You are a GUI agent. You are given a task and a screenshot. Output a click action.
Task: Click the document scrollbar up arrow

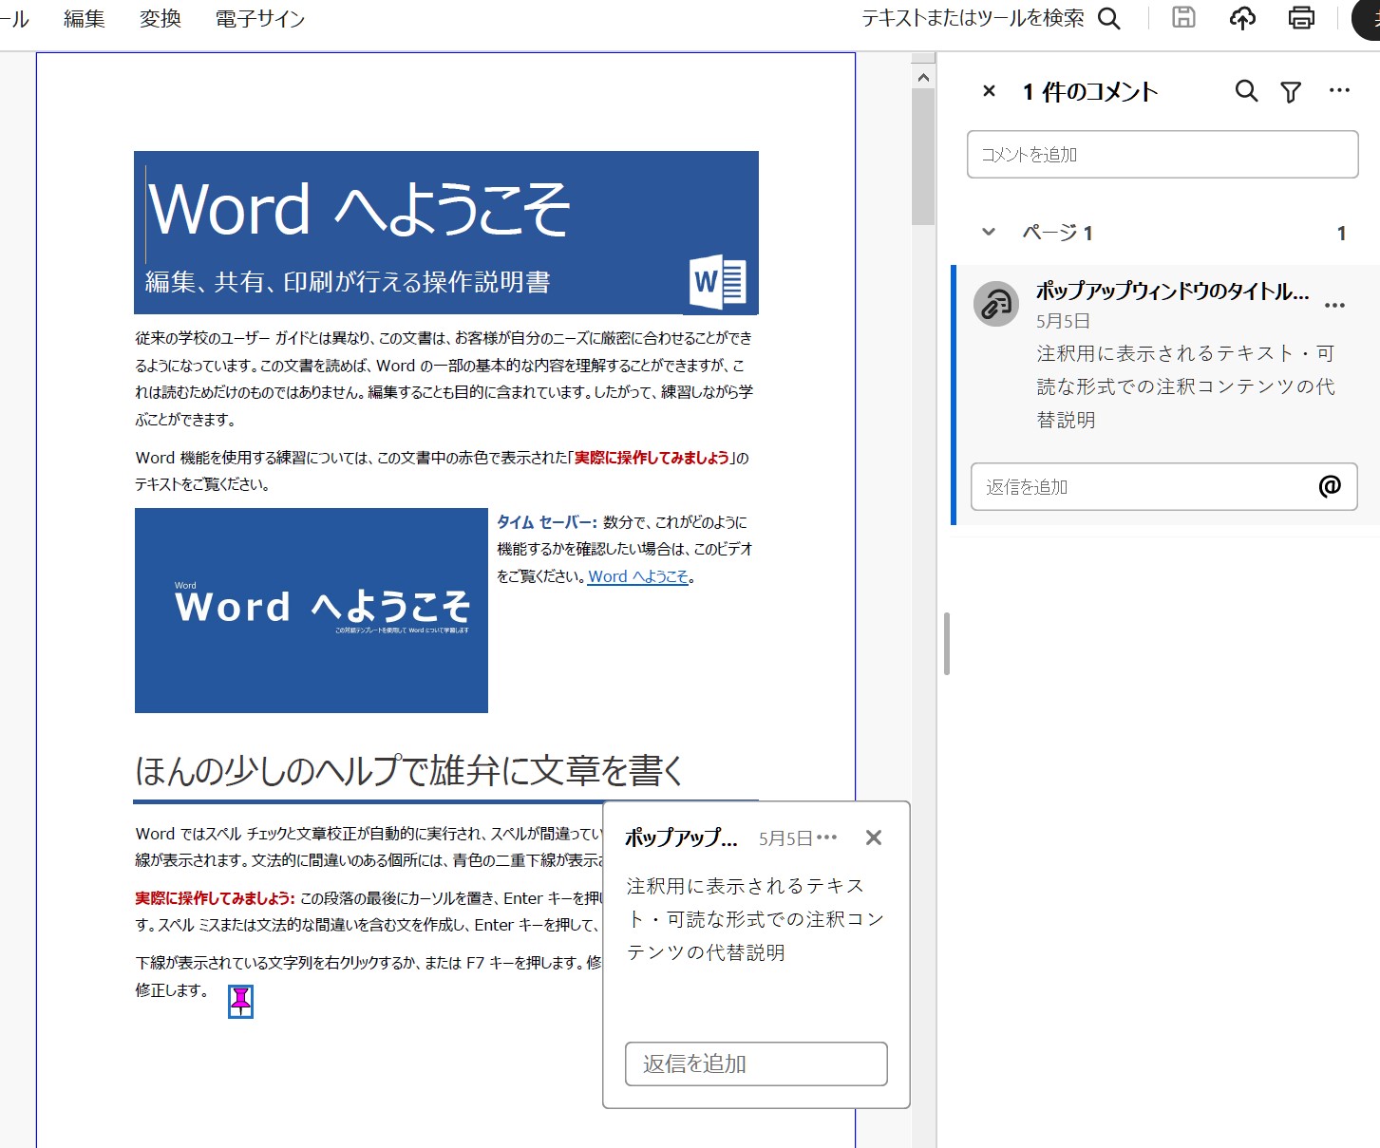(923, 77)
